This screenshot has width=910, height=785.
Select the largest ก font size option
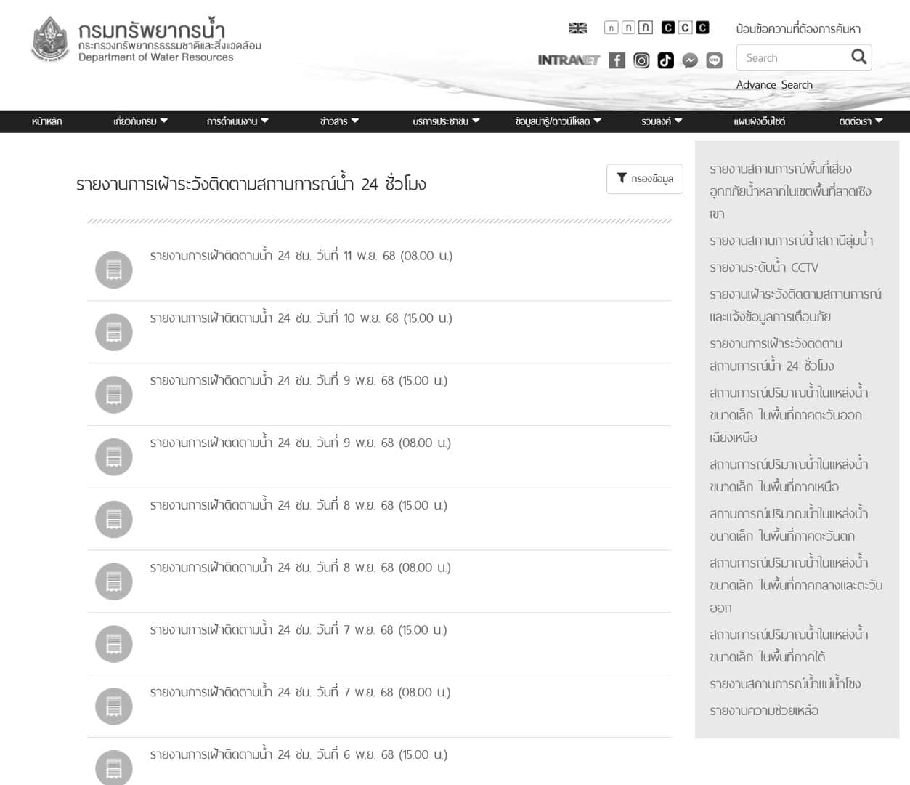pos(645,28)
